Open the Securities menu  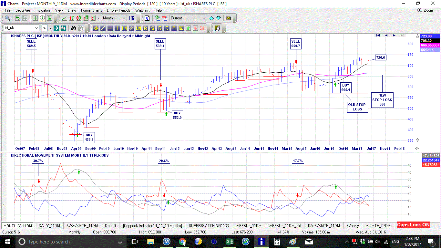23,10
